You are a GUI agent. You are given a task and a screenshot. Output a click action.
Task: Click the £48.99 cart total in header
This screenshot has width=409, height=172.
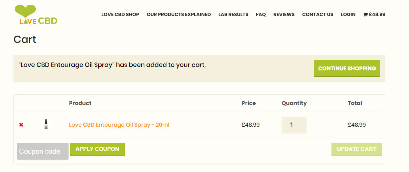click(x=377, y=15)
